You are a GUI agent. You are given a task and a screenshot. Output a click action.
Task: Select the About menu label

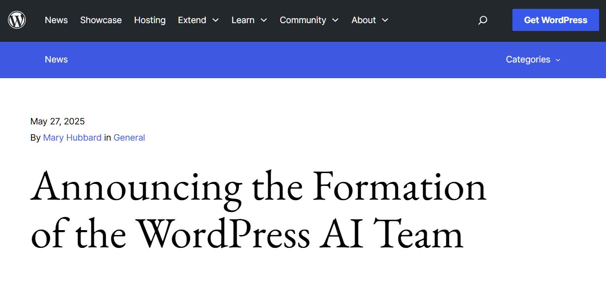click(364, 20)
